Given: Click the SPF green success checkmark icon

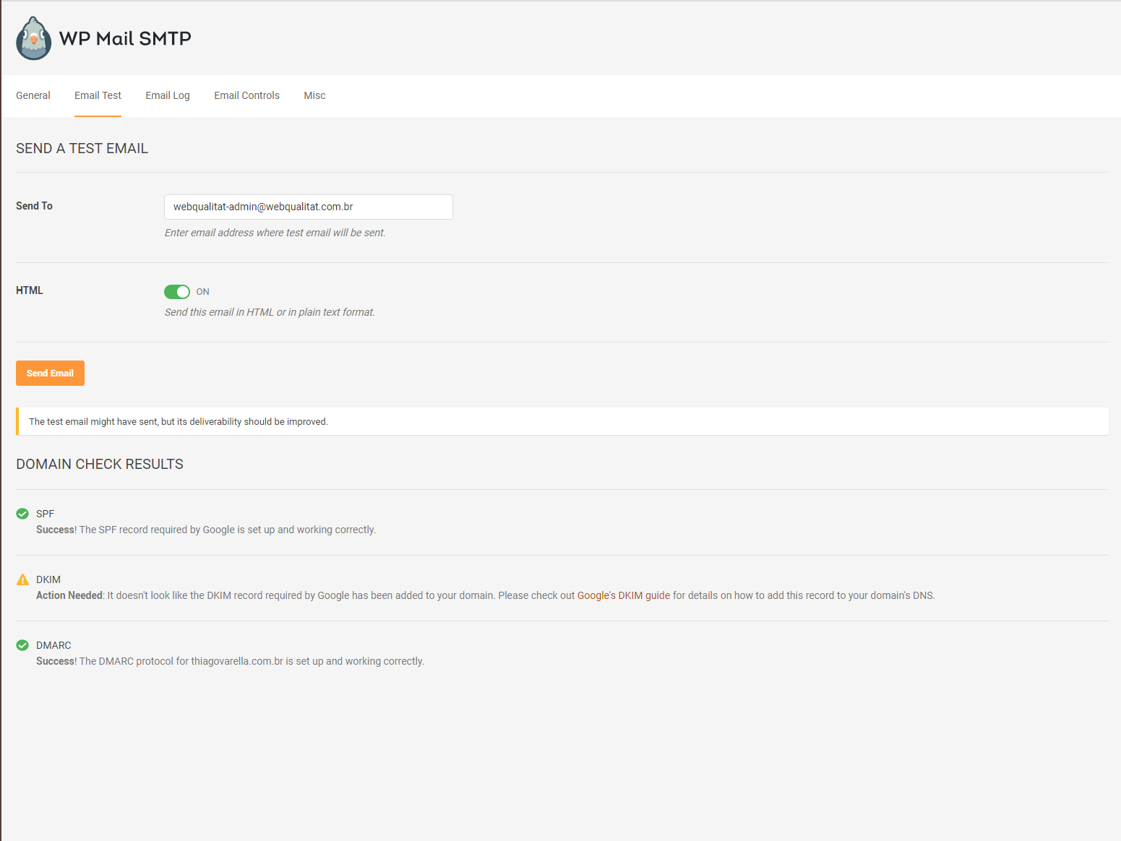Looking at the screenshot, I should 22,514.
